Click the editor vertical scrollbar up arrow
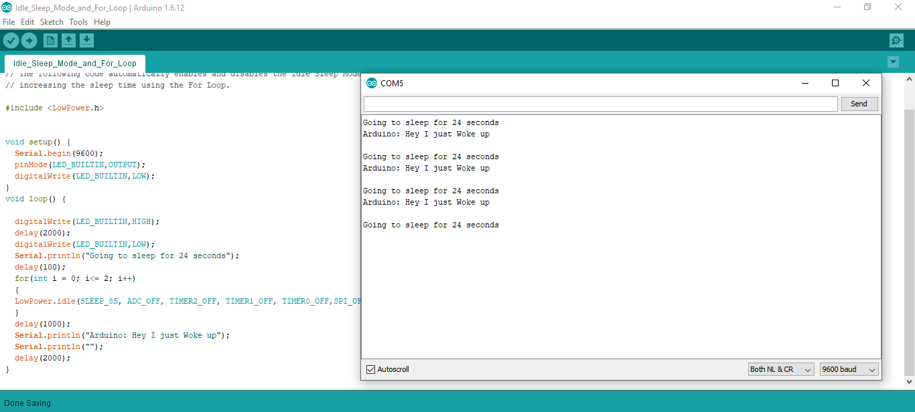Screen dimensions: 915x412 (x=909, y=78)
